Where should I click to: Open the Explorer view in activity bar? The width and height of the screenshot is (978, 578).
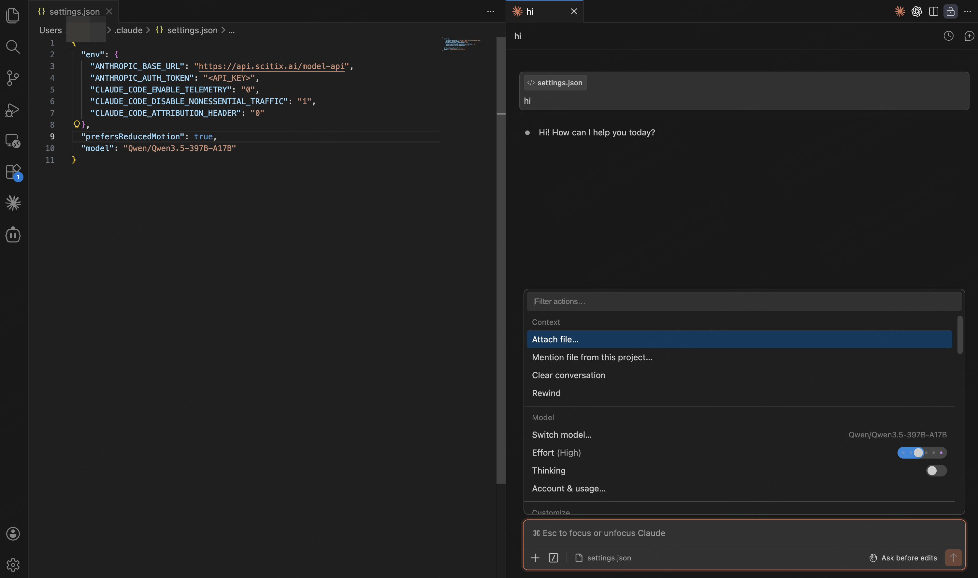(x=13, y=15)
